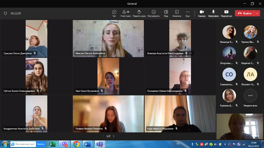
Task: Click the self-view video preview
Action: click(x=239, y=127)
